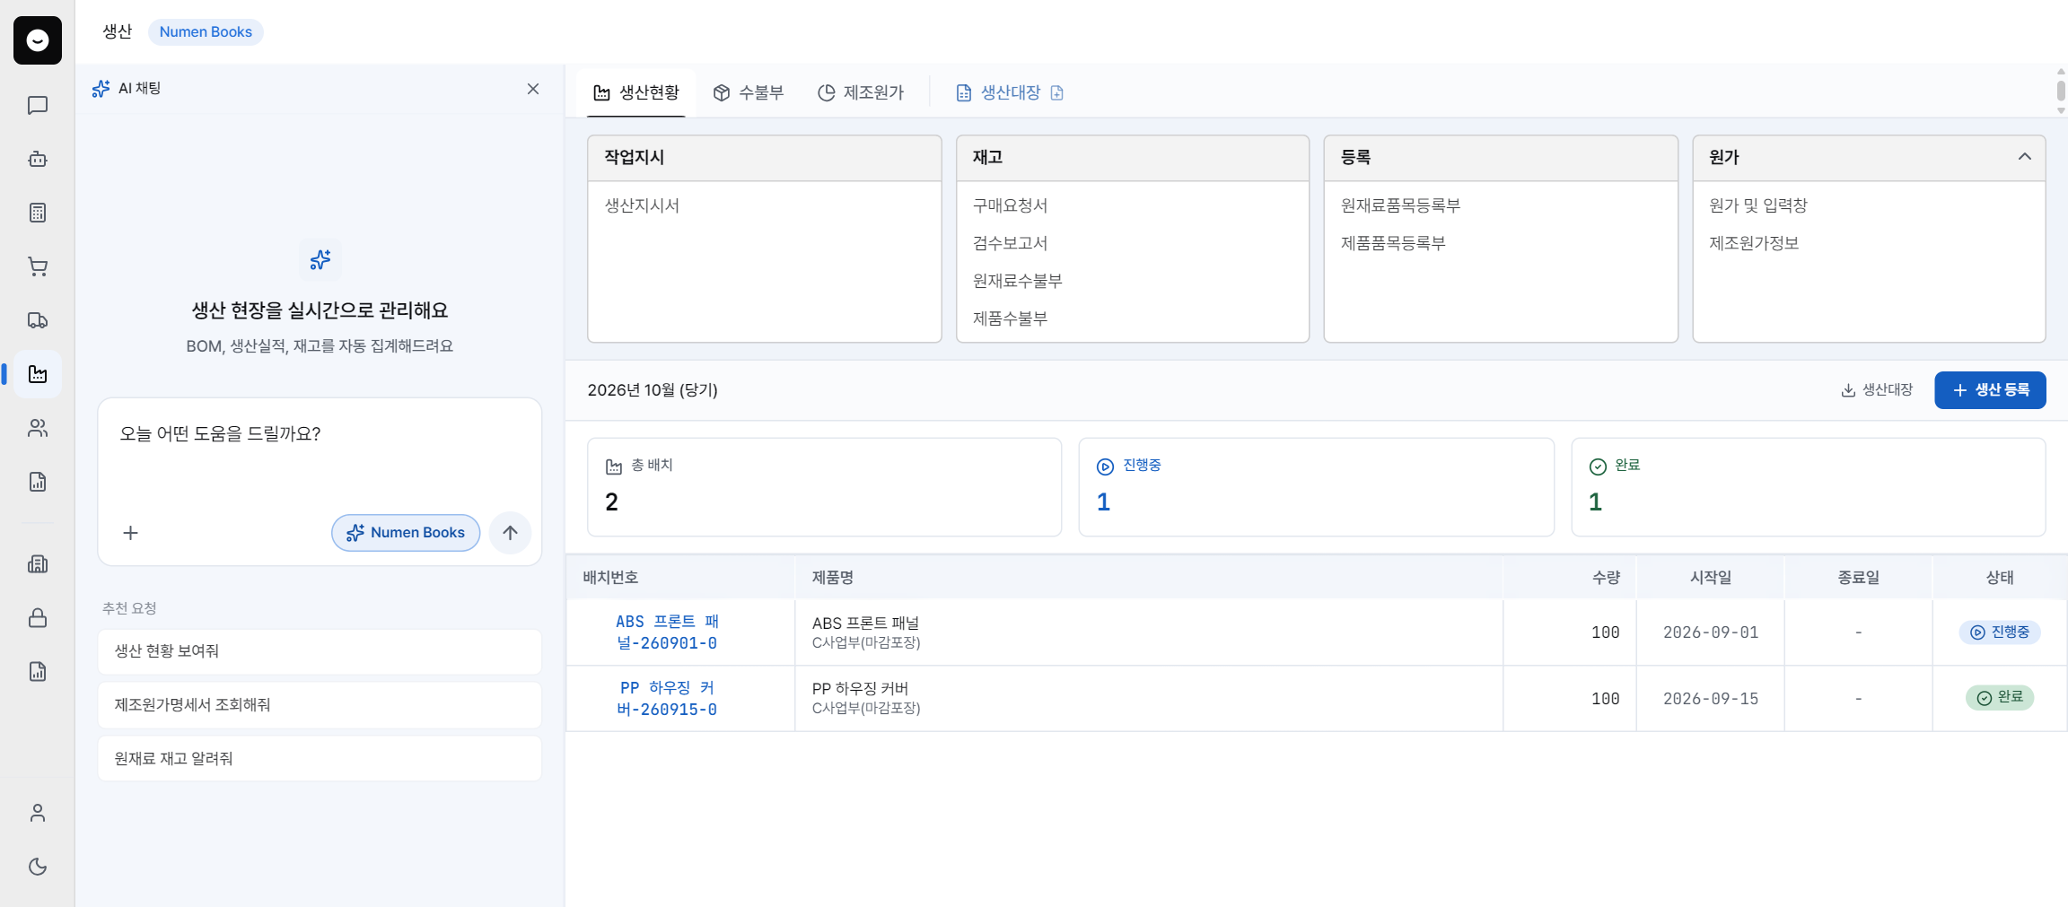
Task: Select suggestion 원재료 재고 알려줘
Action: click(320, 759)
